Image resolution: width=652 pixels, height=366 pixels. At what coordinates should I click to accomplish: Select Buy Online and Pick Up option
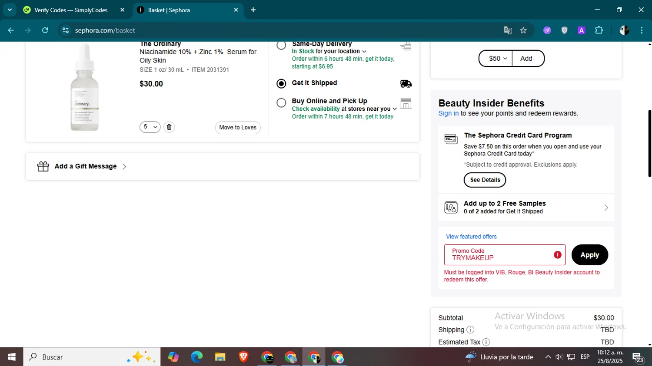[281, 103]
